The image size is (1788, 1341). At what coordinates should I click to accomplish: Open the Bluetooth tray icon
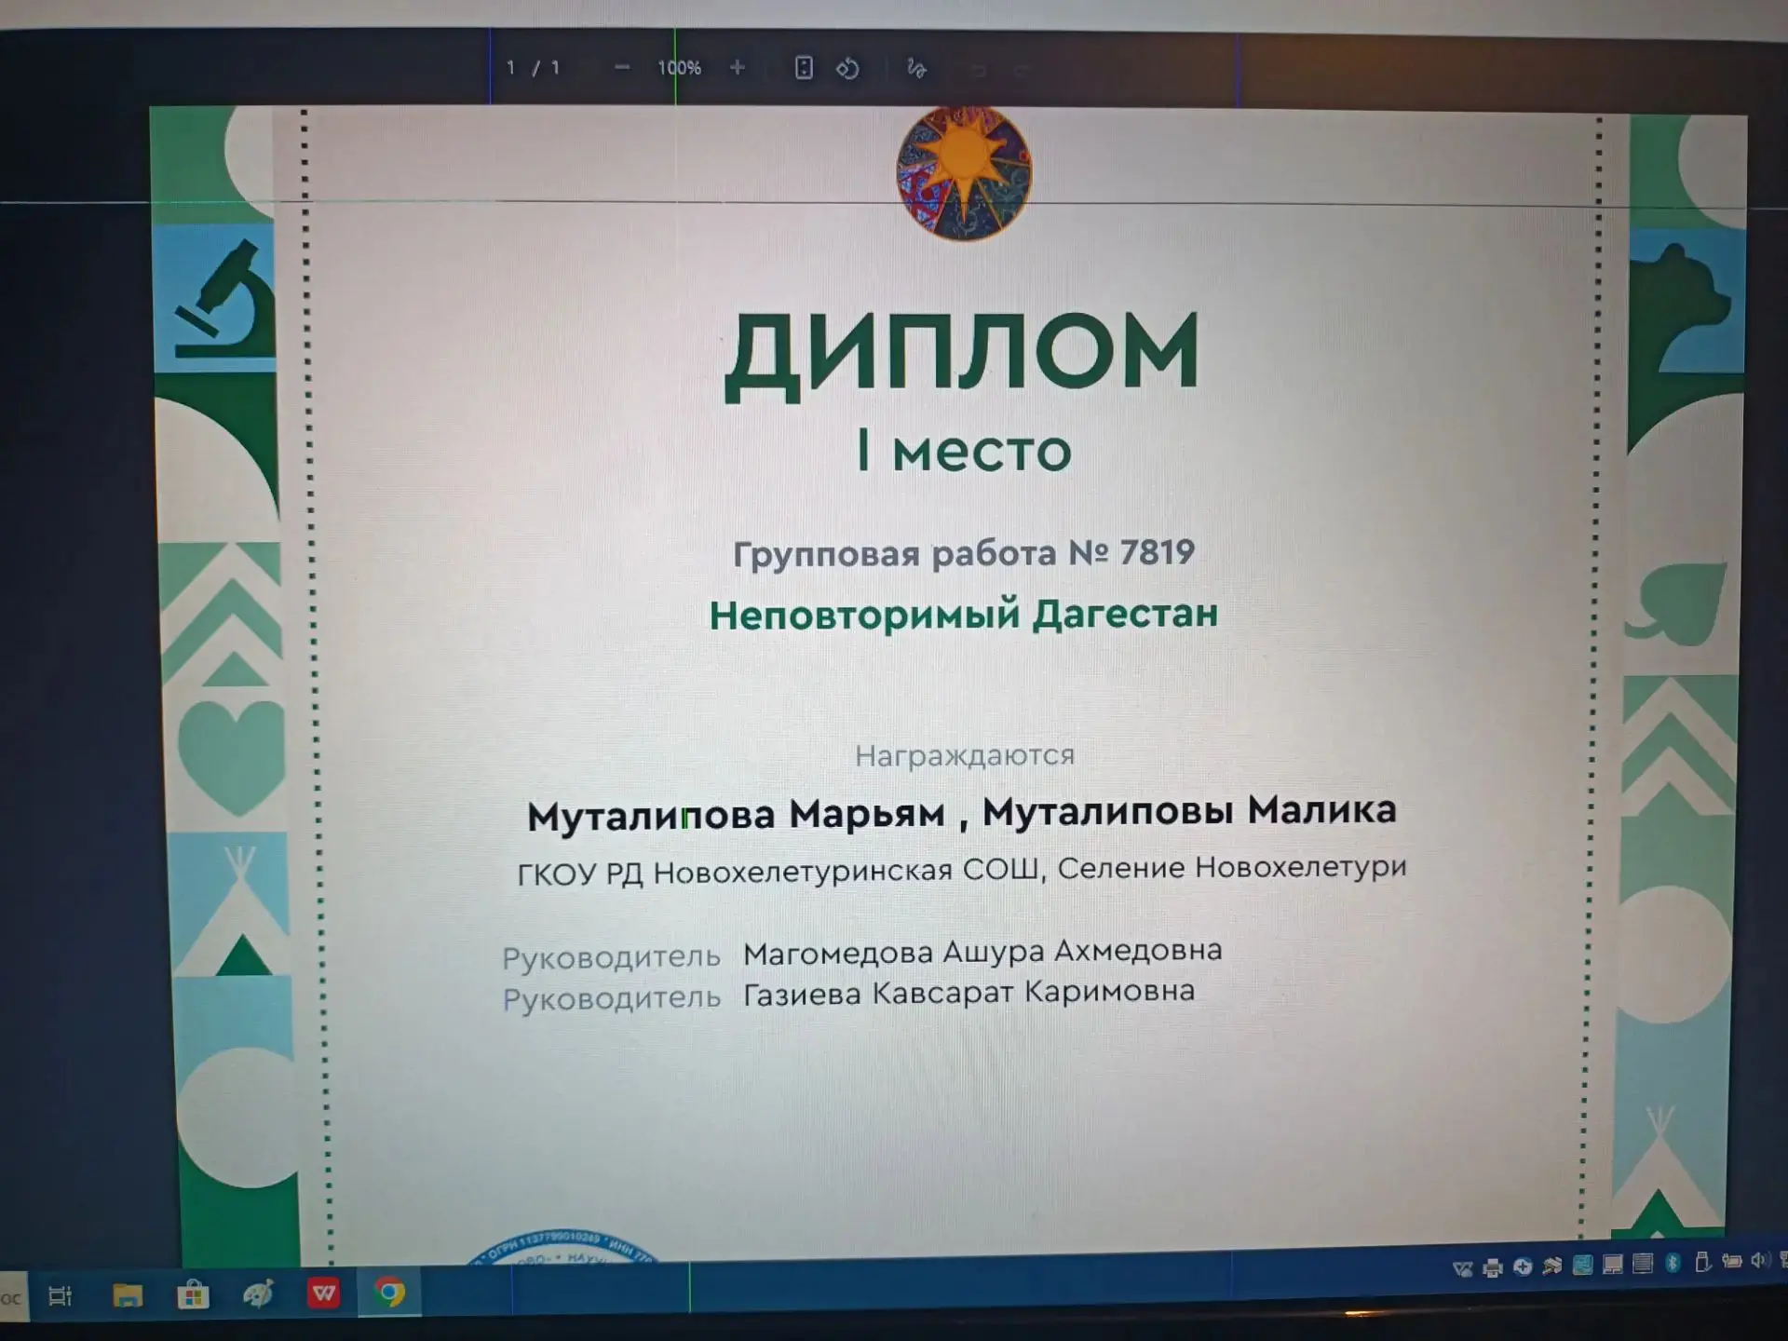point(1673,1263)
